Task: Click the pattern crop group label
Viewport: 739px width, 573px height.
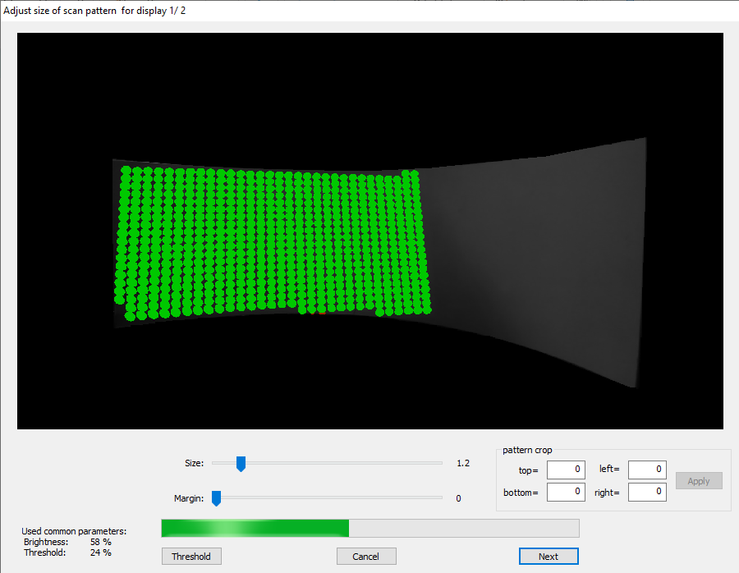Action: tap(527, 450)
